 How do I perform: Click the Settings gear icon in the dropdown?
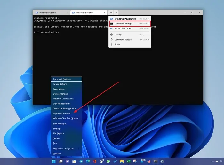(112, 35)
